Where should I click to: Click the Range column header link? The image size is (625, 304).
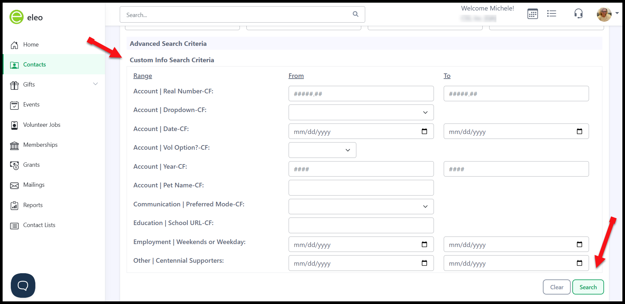click(143, 76)
